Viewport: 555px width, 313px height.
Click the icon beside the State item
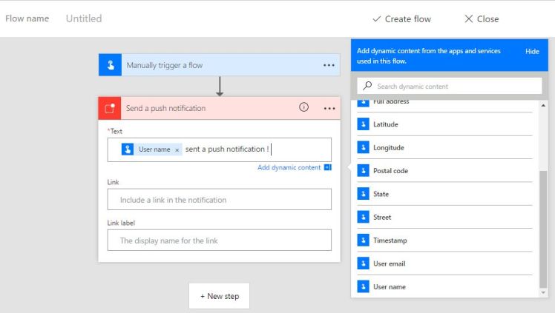[363, 194]
